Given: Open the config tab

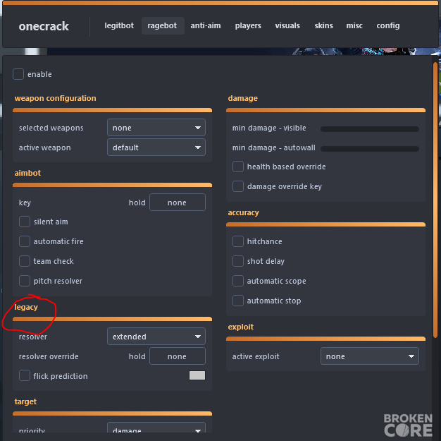Looking at the screenshot, I should click(388, 25).
